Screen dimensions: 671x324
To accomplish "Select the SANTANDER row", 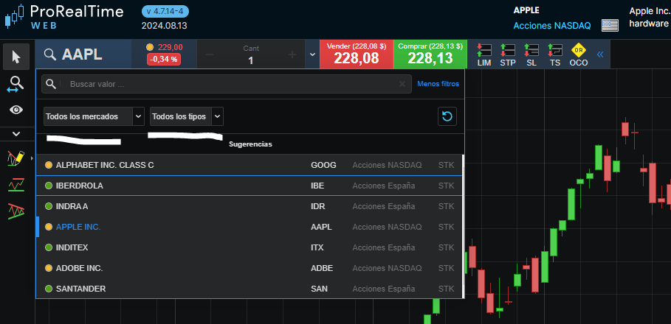I will [249, 289].
